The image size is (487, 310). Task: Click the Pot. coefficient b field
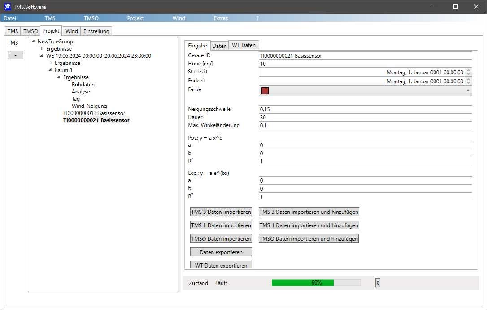(x=365, y=153)
